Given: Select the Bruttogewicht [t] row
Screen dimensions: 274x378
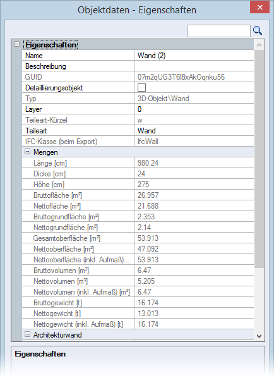Looking at the screenshot, I should 138,303.
